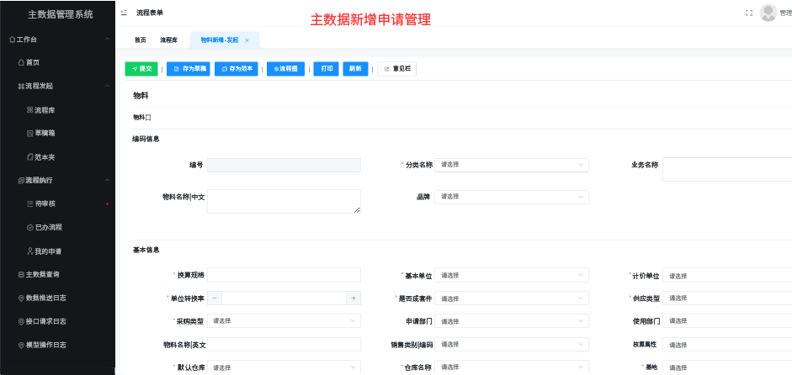View 我的申请 in the sidebar
Image resolution: width=792 pixels, height=375 pixels.
pyautogui.click(x=47, y=251)
